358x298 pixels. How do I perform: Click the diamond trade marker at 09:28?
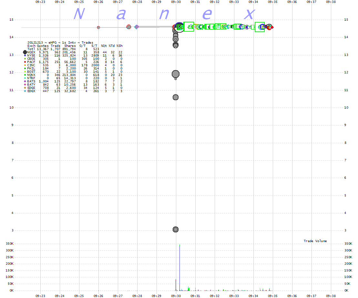137,27
